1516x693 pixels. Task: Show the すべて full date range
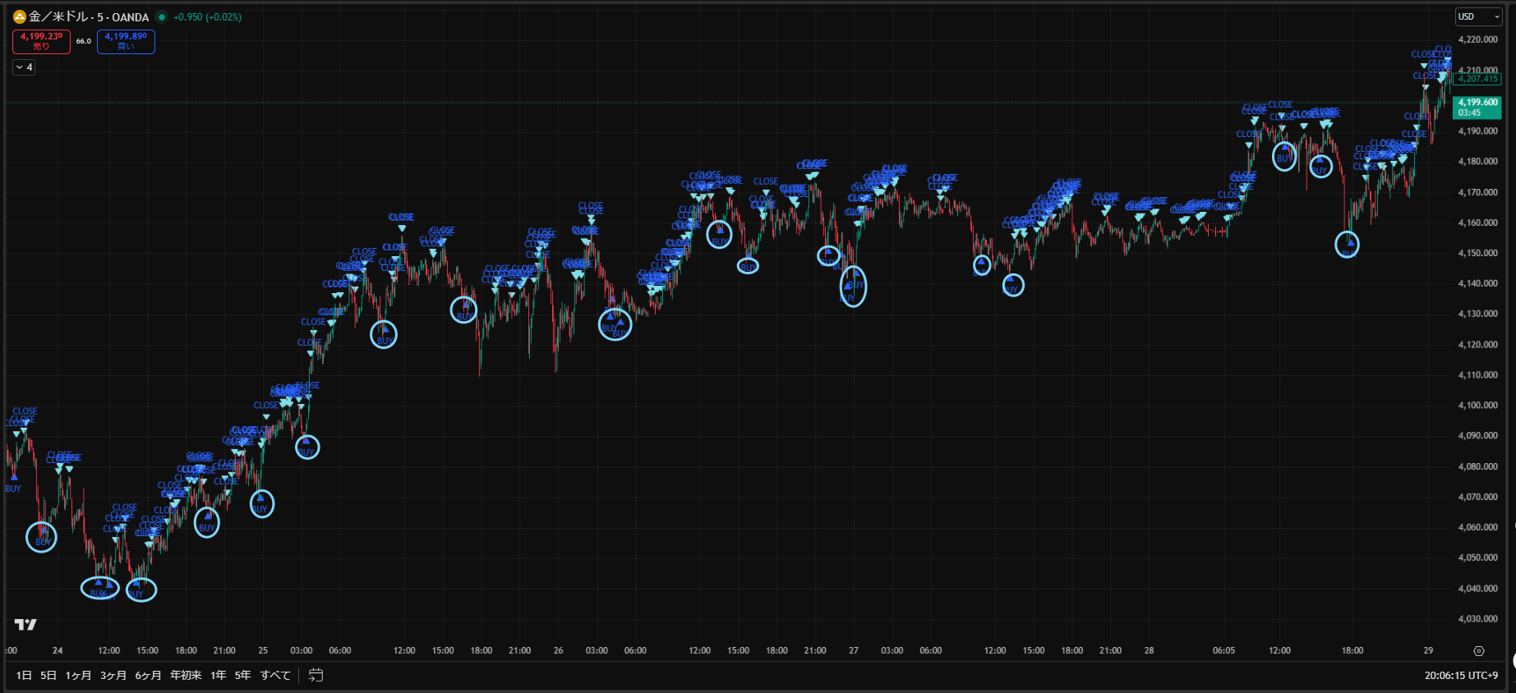click(275, 675)
